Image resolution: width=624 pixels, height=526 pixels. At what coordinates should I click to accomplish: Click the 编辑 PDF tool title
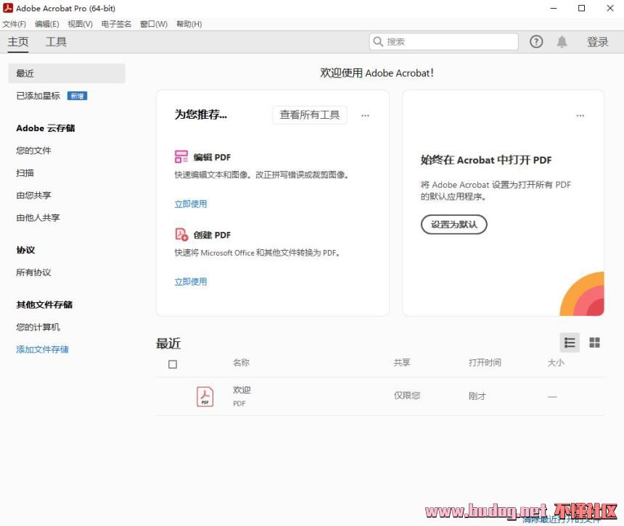coord(212,157)
